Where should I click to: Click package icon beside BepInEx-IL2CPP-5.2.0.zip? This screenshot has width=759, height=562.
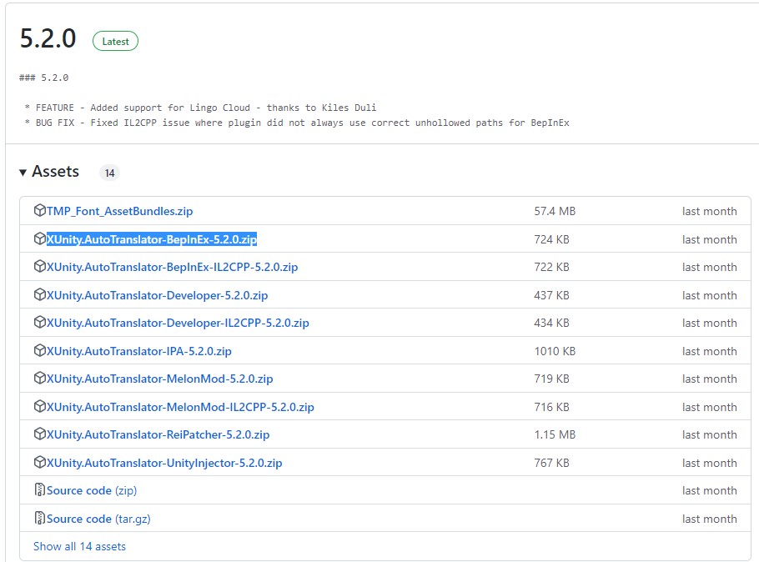point(40,266)
